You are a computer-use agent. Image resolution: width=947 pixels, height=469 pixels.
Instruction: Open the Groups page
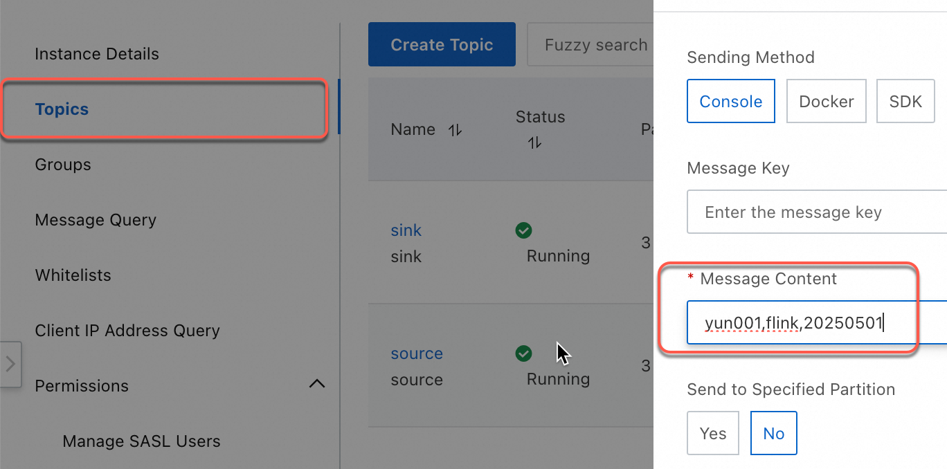click(x=62, y=164)
